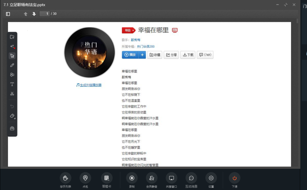Viewport: 307px width, 190px height.
Task: Select the pointer/selection tool in the left toolbar
Action: click(12, 56)
